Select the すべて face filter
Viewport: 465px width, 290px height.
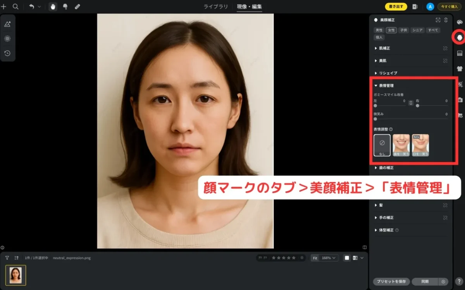click(x=433, y=30)
